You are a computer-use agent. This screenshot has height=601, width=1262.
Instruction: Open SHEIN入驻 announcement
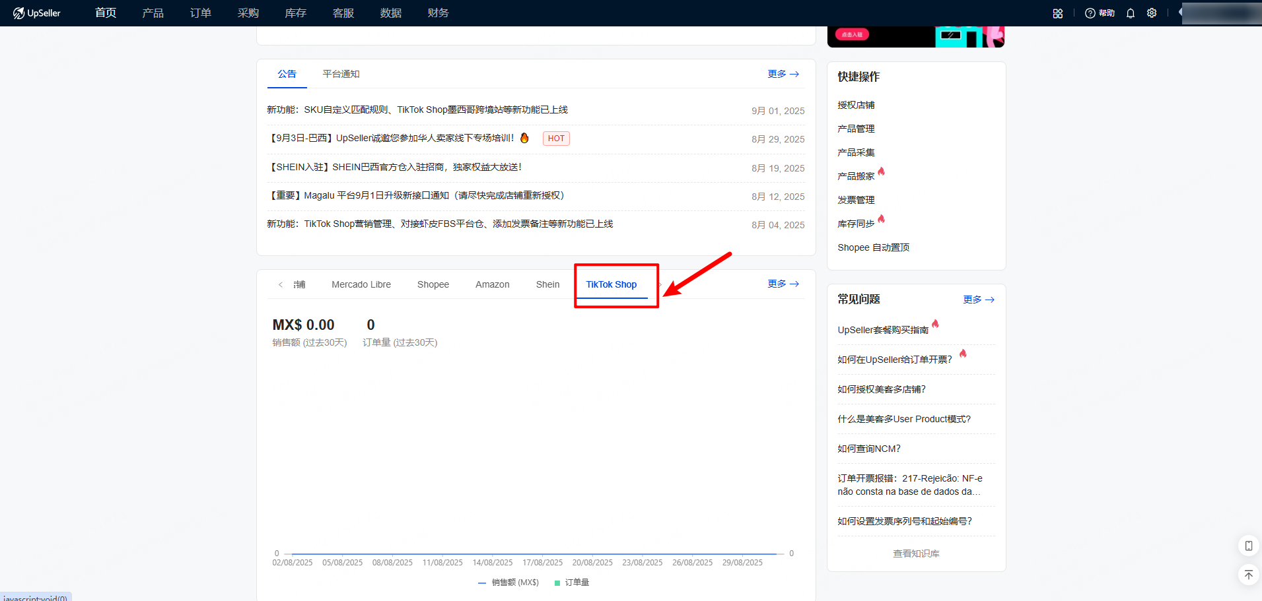click(x=395, y=168)
